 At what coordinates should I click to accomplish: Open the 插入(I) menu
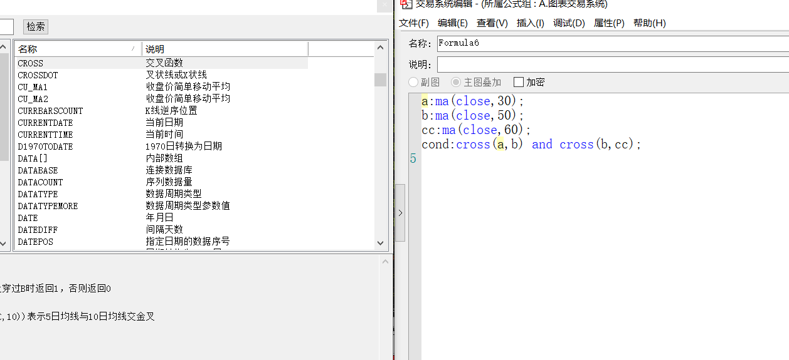tap(531, 23)
